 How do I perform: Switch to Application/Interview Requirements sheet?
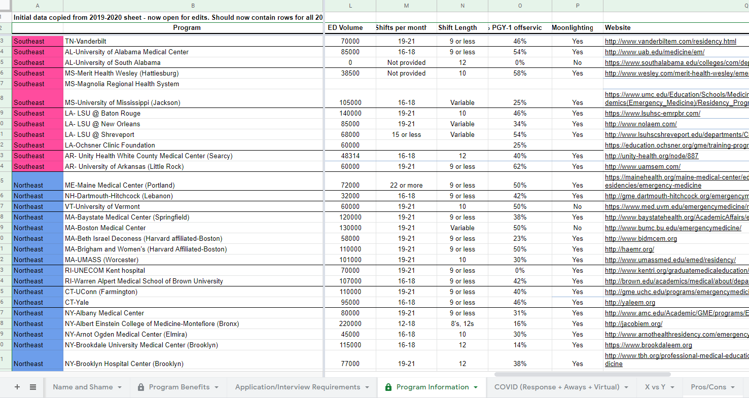point(298,387)
